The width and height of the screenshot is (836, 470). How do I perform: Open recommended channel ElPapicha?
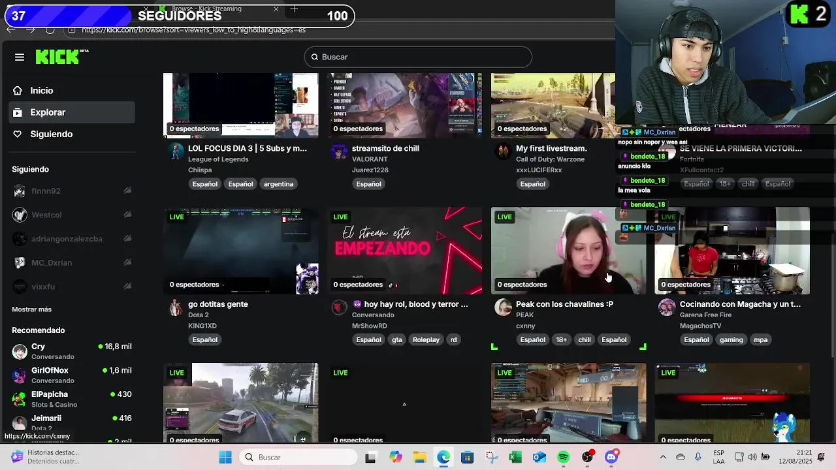coord(72,399)
